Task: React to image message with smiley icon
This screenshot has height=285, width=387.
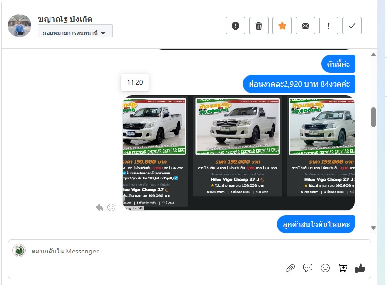Action: [111, 207]
